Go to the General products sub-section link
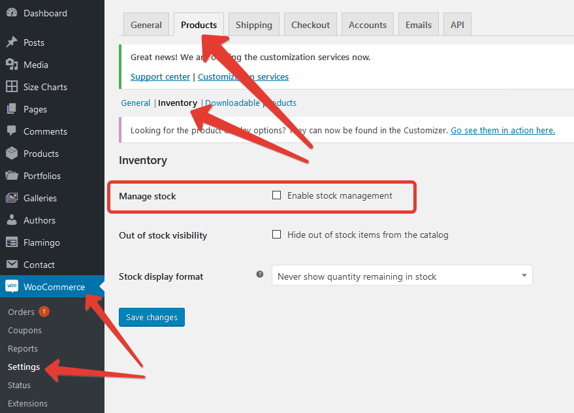 click(135, 103)
